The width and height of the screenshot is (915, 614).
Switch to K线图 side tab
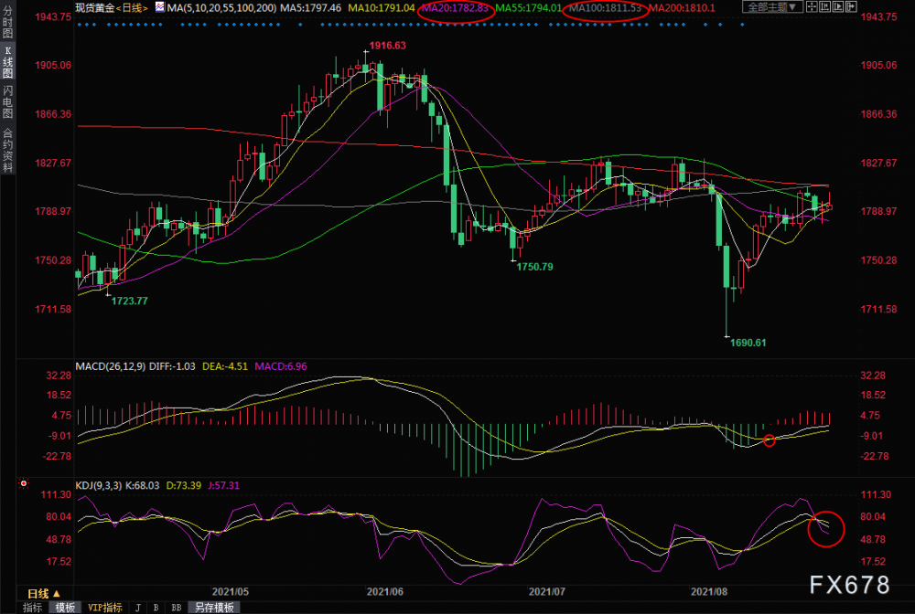click(x=7, y=62)
